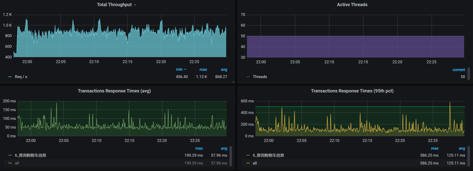473x171 pixels.
Task: Click the legend scrollbar in 95th pct panel
Action: coord(469,156)
